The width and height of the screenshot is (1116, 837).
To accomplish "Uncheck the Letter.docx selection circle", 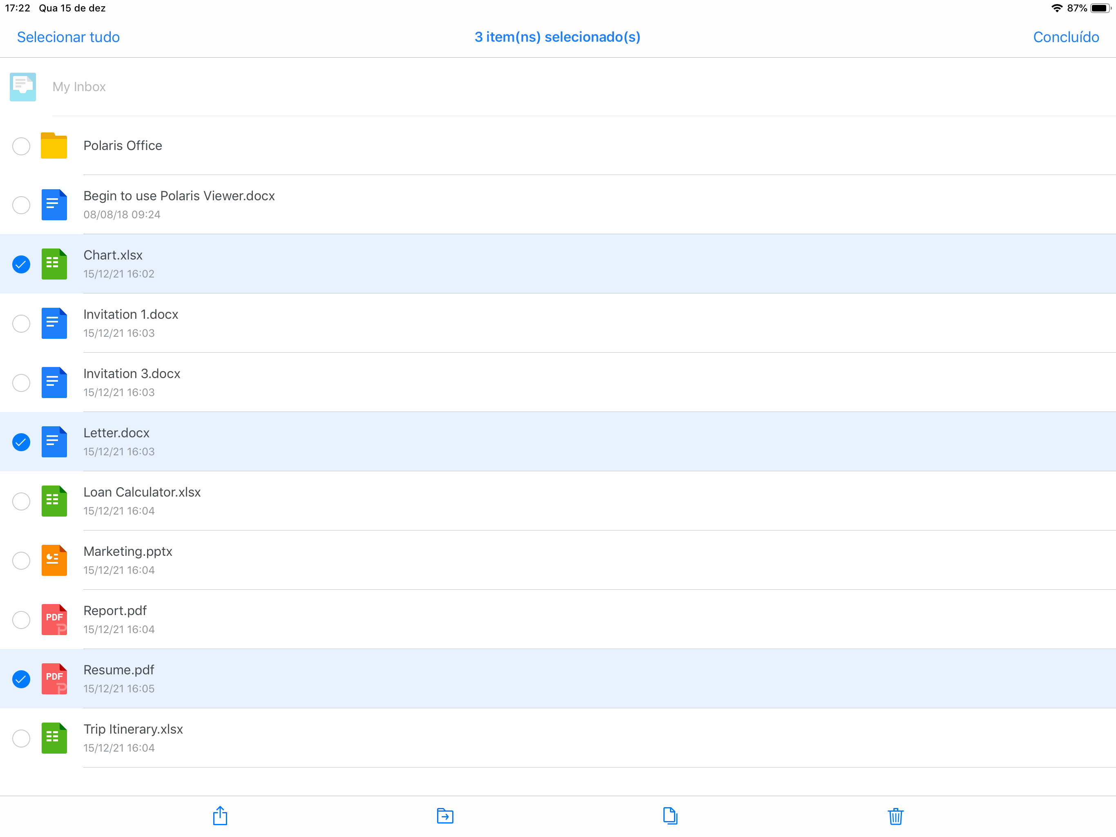I will tap(21, 442).
